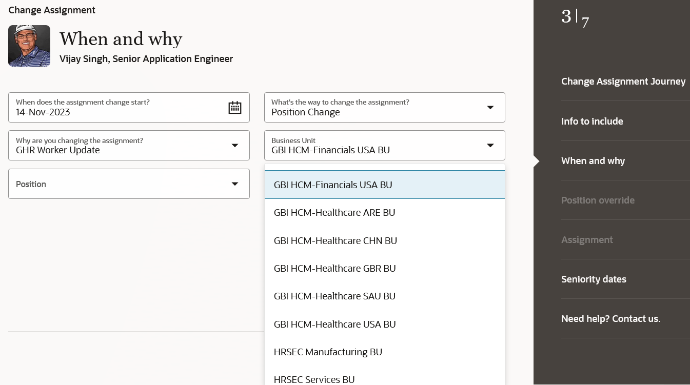Open the Position dropdown arrow
The width and height of the screenshot is (690, 385).
(235, 184)
